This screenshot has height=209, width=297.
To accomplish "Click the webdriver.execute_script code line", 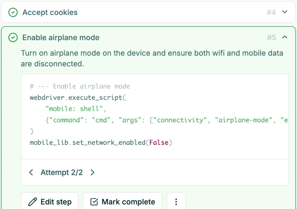I will [78, 98].
